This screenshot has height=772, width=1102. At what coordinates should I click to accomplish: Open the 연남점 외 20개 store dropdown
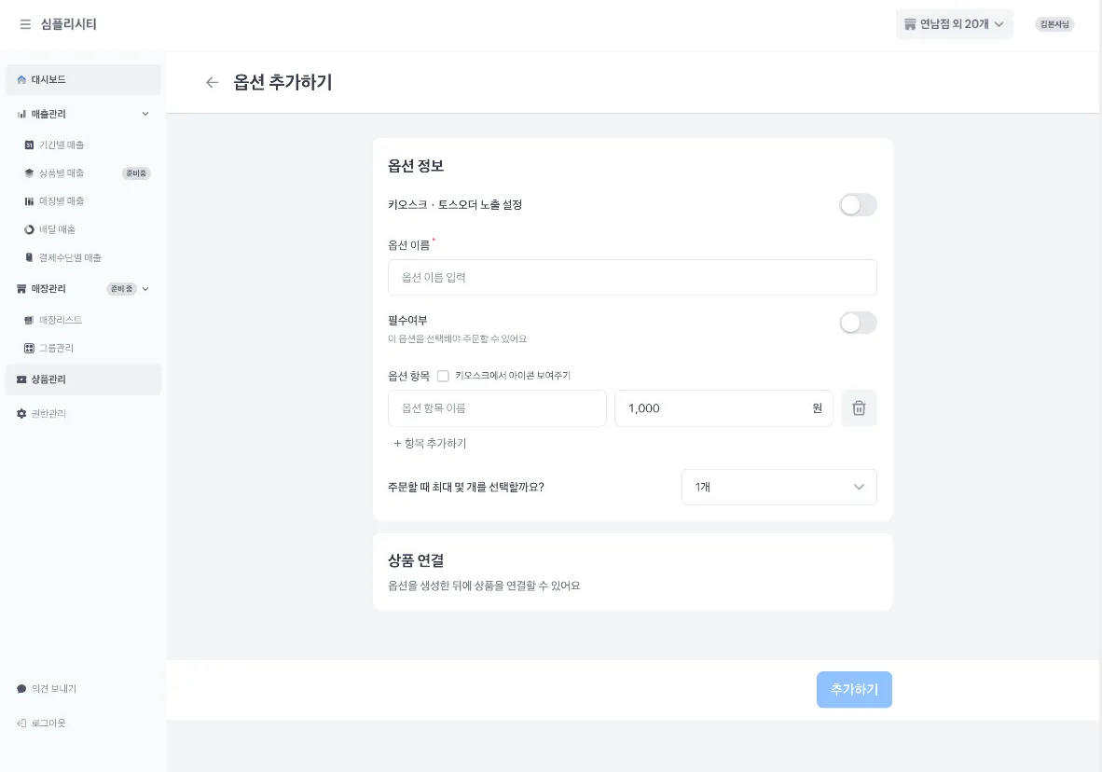[954, 24]
